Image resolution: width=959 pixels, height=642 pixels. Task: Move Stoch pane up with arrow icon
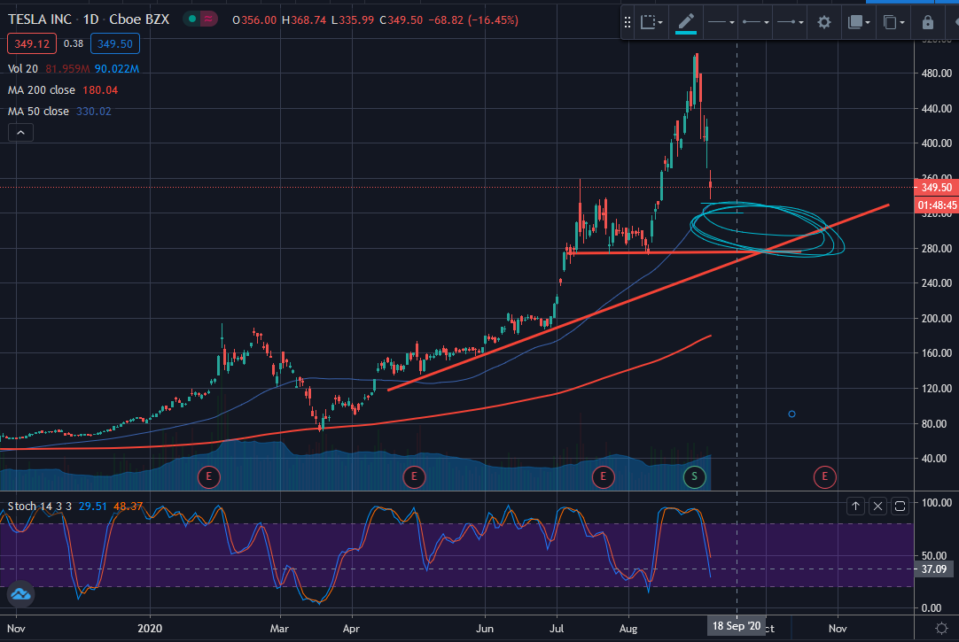855,506
